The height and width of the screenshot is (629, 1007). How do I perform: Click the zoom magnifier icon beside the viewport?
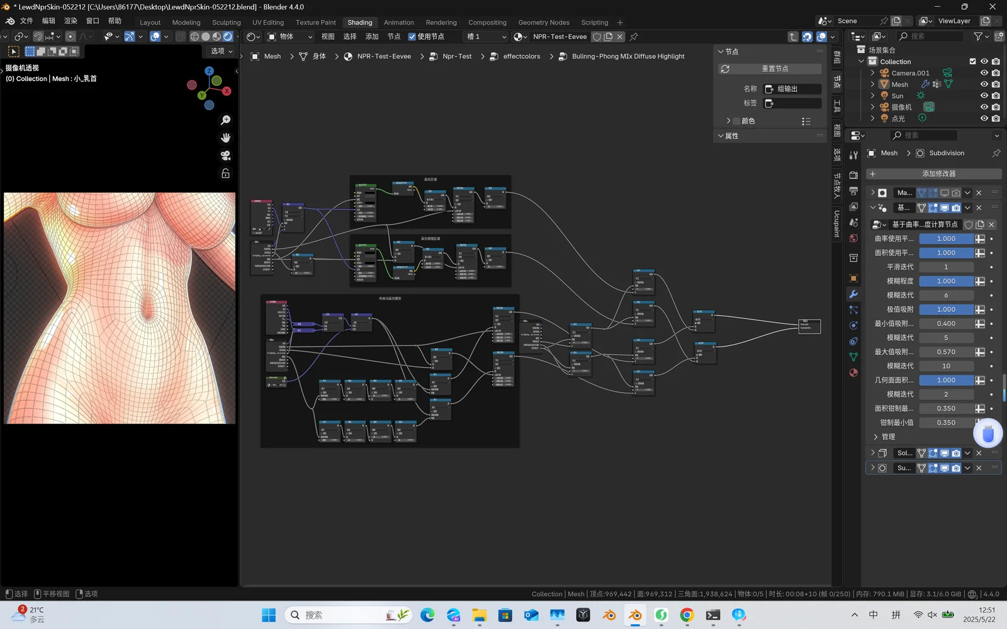[x=225, y=120]
